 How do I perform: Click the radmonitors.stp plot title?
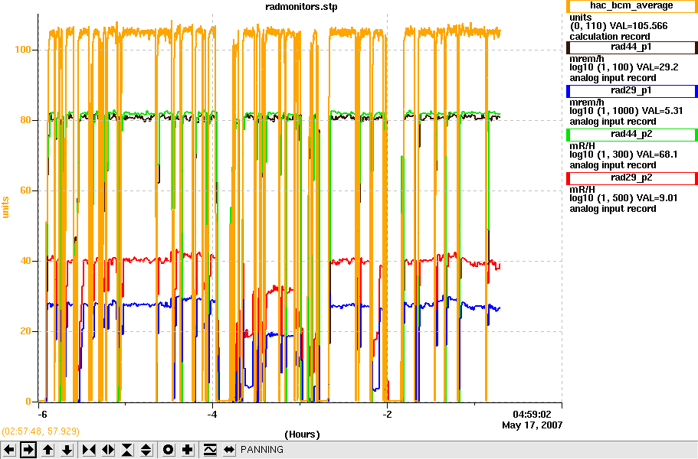301,7
